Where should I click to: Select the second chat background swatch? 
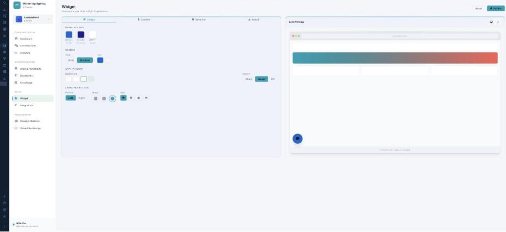tap(76, 79)
